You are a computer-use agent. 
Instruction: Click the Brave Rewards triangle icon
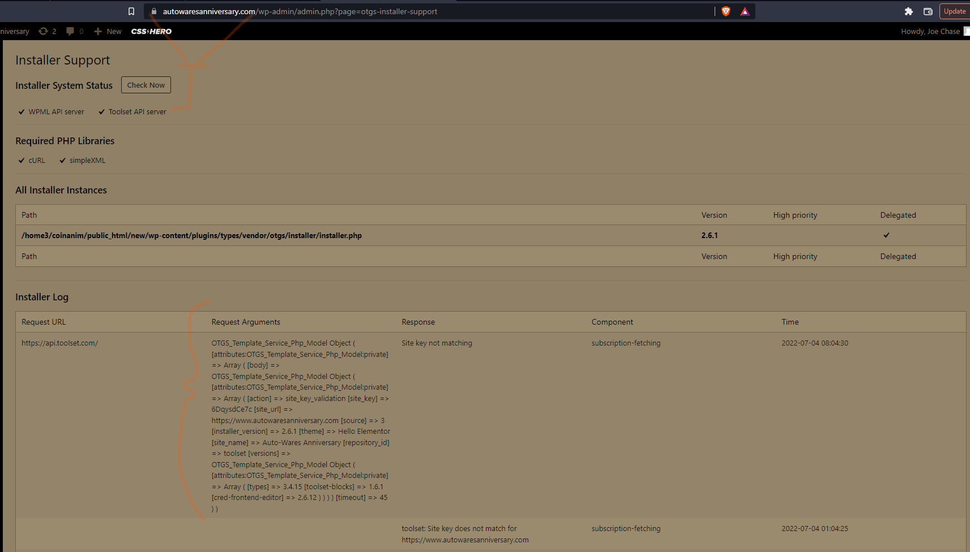point(745,11)
